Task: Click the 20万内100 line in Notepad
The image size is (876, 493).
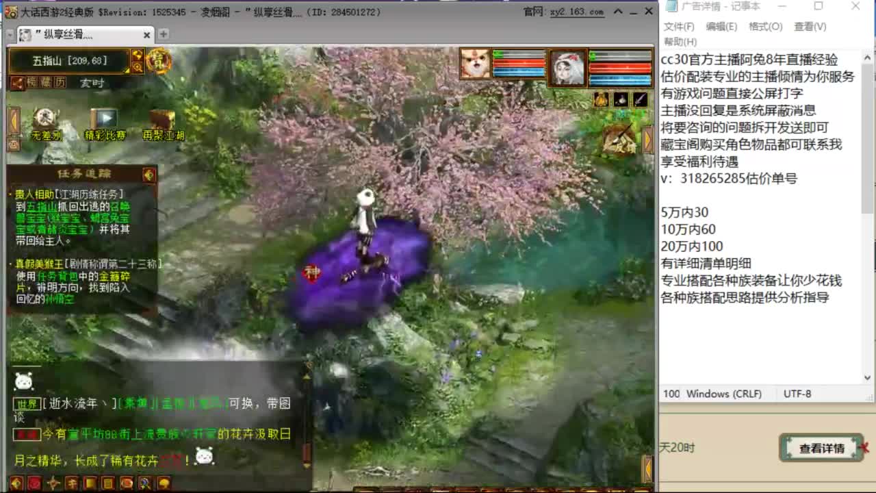Action: 692,246
